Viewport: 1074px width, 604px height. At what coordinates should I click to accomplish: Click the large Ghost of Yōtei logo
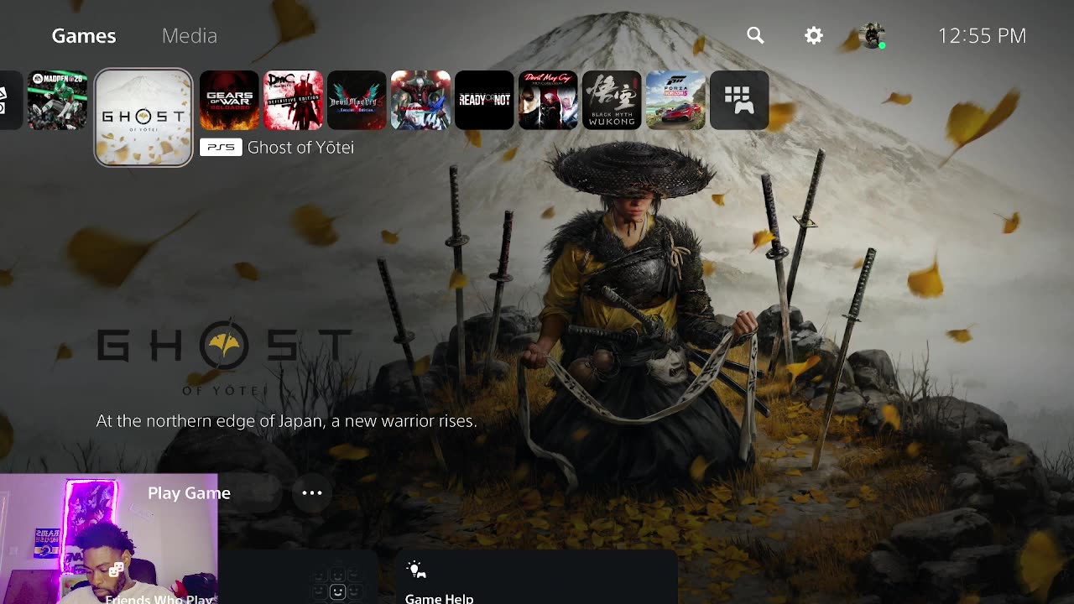224,355
